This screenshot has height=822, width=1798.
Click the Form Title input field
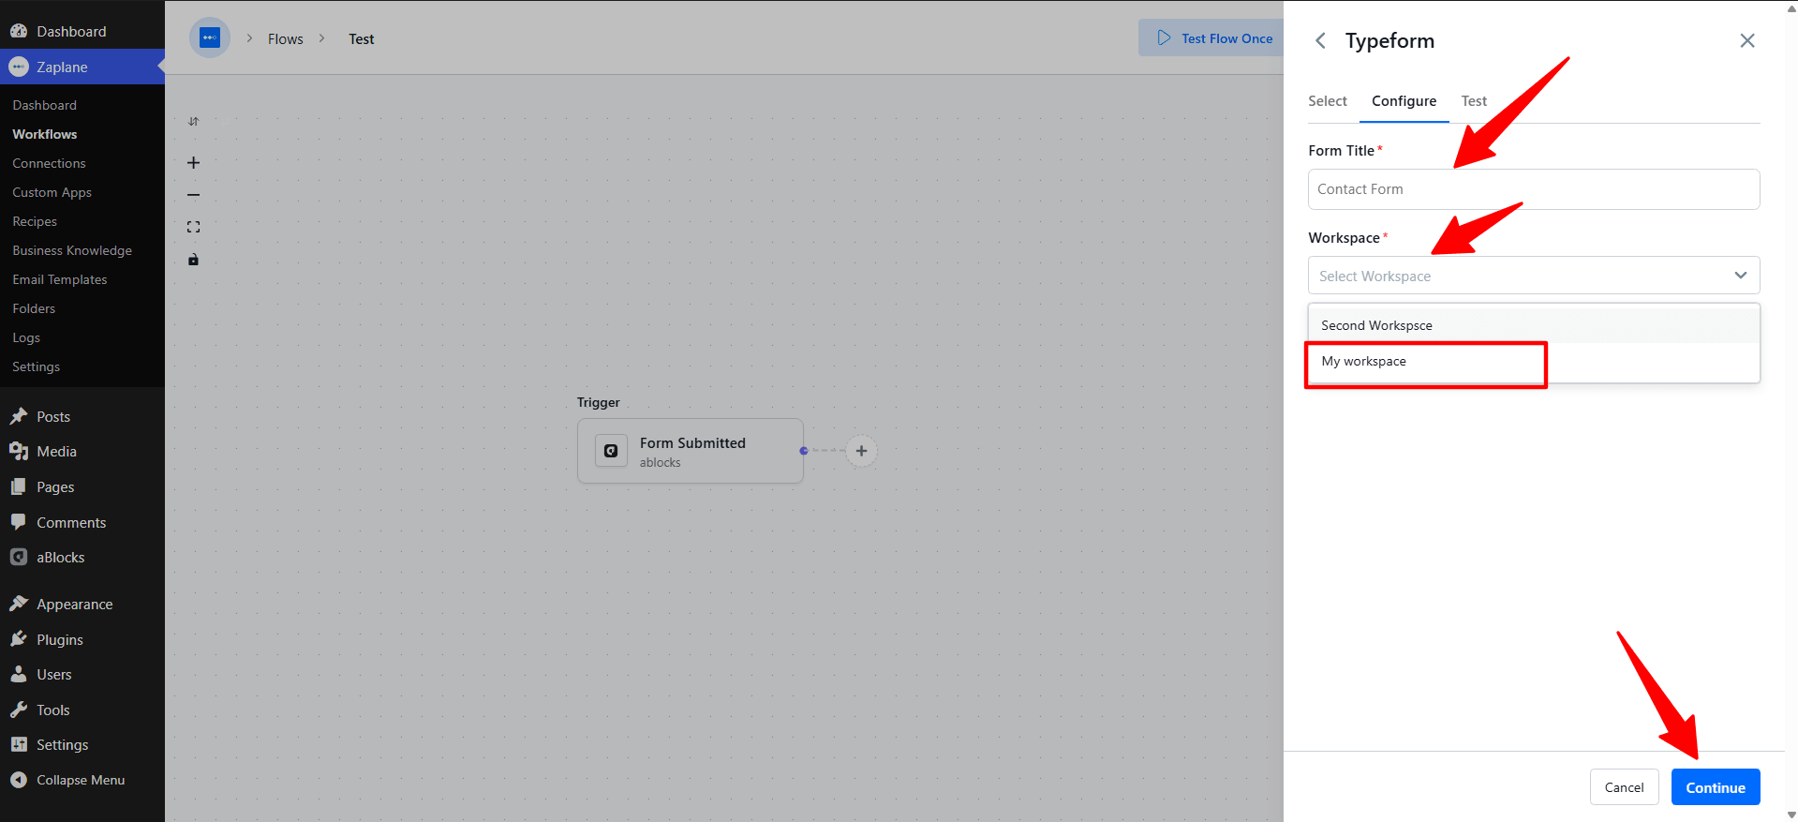pos(1534,189)
